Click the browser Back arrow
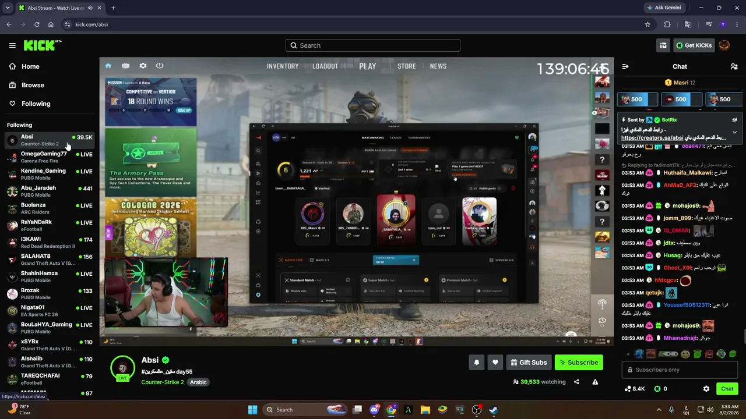The height and width of the screenshot is (419, 746). coord(9,24)
